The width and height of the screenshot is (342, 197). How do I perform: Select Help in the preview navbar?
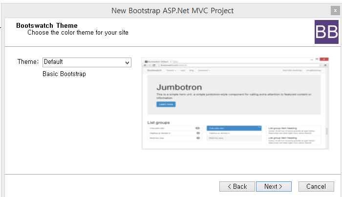pyautogui.click(x=182, y=71)
